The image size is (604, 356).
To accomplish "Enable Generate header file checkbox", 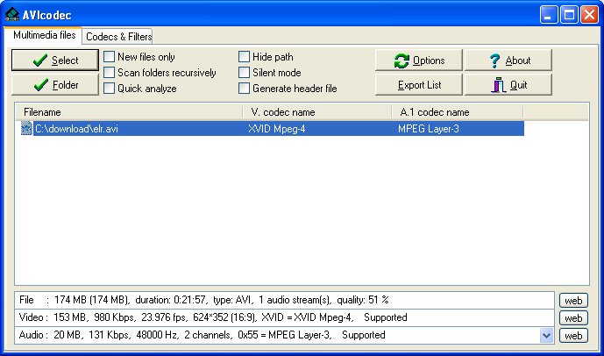I will [245, 89].
